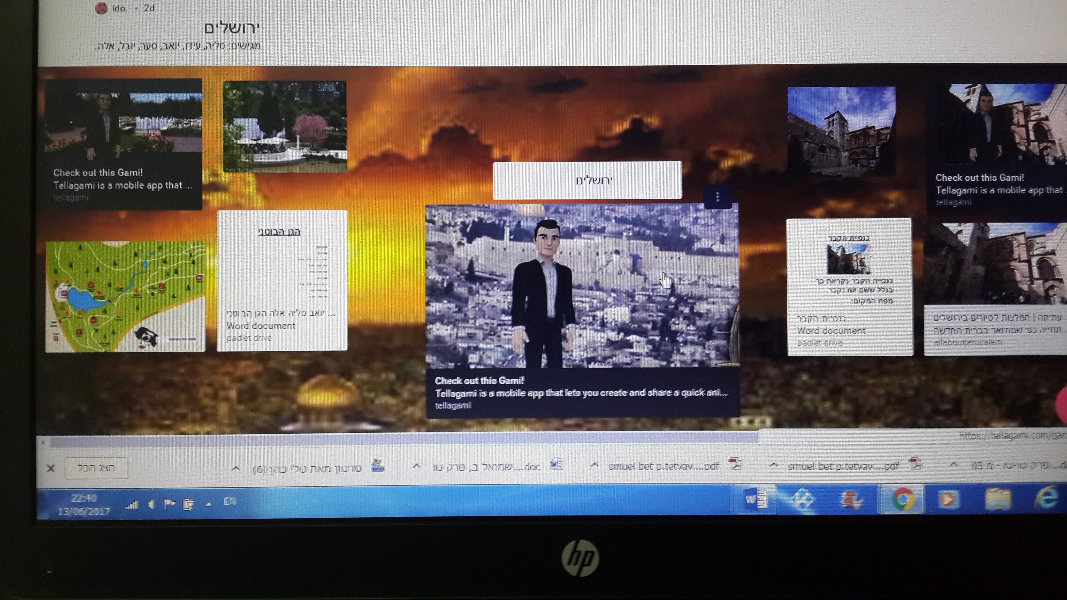The width and height of the screenshot is (1067, 600).
Task: Expand options for first smuel bet p.tetvav pdf
Action: click(x=595, y=465)
